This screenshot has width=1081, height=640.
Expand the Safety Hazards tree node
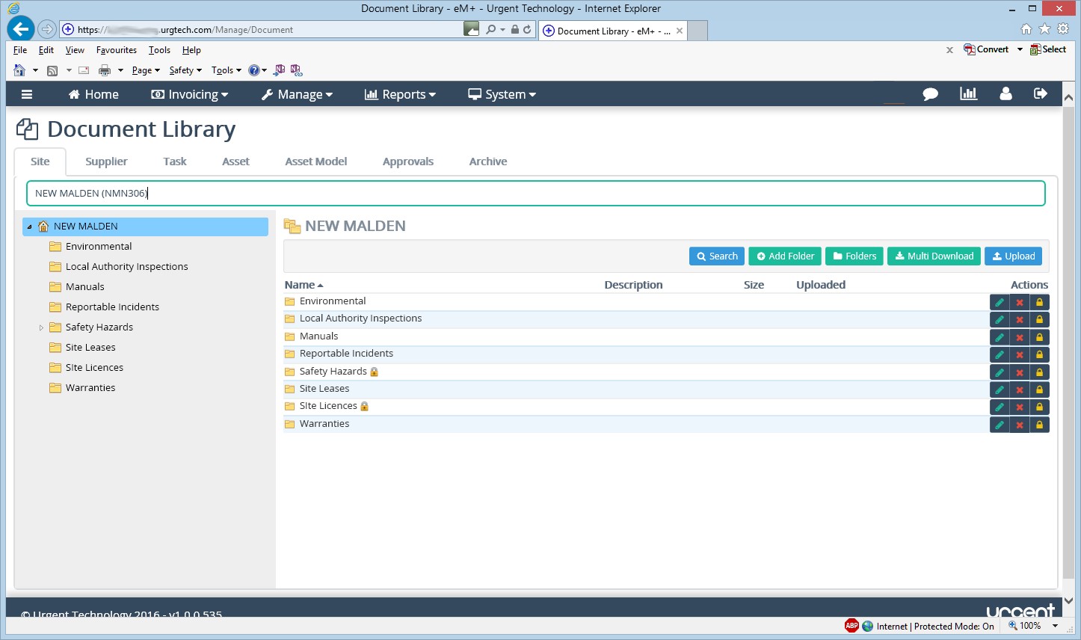pos(41,327)
